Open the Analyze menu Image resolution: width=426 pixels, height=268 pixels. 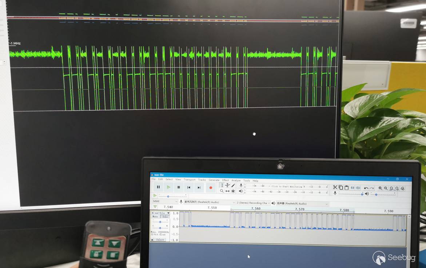(236, 180)
